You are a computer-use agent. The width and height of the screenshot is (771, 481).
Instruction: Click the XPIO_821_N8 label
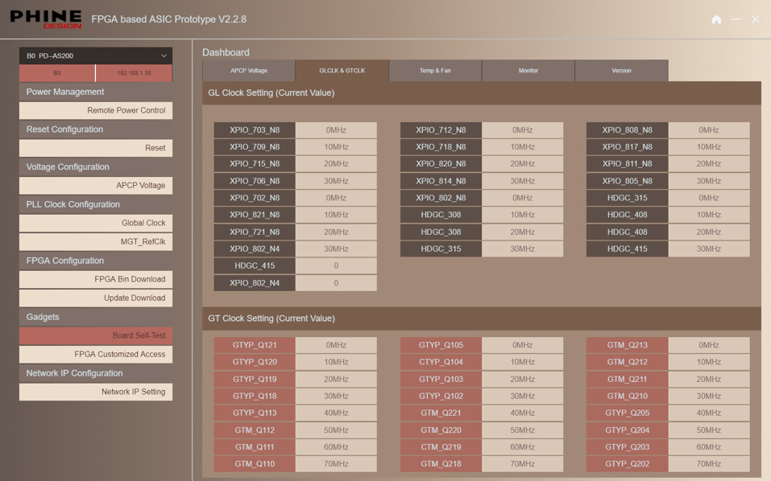pyautogui.click(x=255, y=215)
